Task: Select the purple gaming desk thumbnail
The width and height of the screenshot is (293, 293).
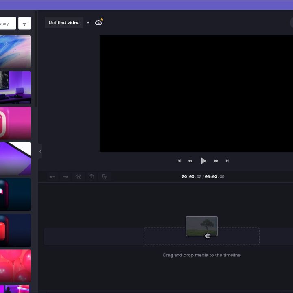Action: [x=15, y=87]
